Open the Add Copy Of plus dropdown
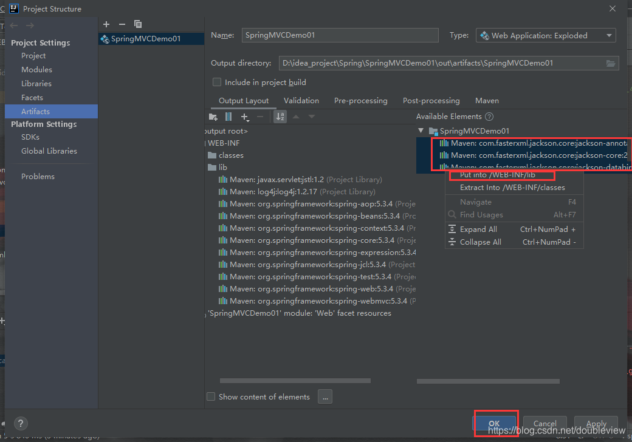Viewport: 632px width, 442px height. [245, 117]
